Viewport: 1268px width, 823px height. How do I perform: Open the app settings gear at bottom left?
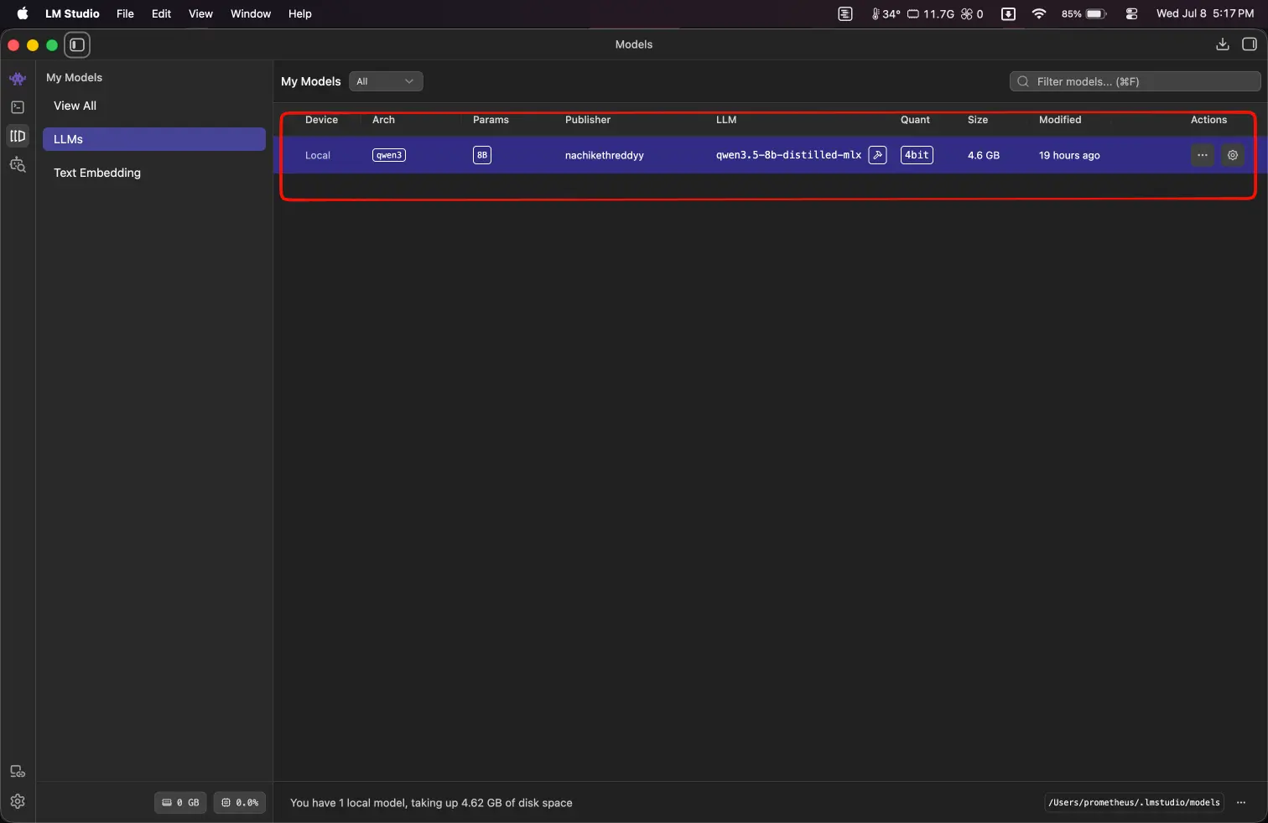point(18,801)
